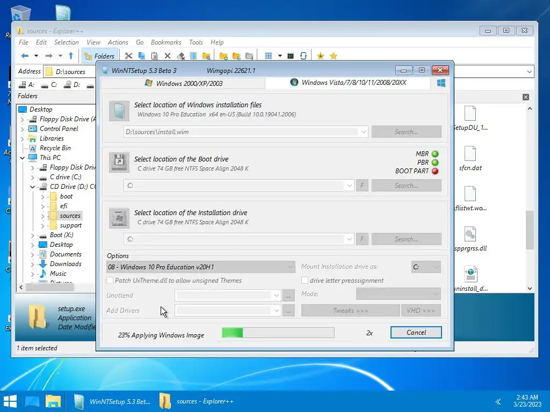Cancel the Windows image applying

point(416,333)
